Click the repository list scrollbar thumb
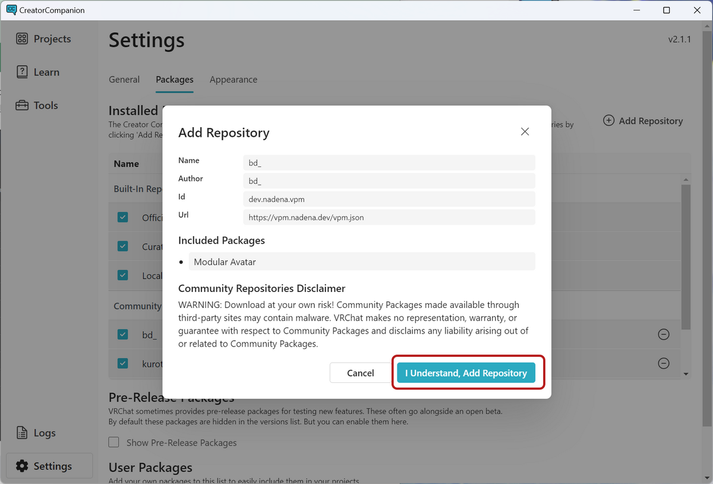The height and width of the screenshot is (484, 713). click(686, 256)
